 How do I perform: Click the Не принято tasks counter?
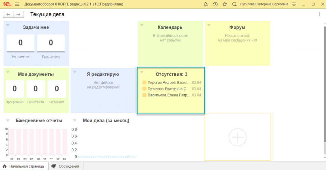coord(20,43)
